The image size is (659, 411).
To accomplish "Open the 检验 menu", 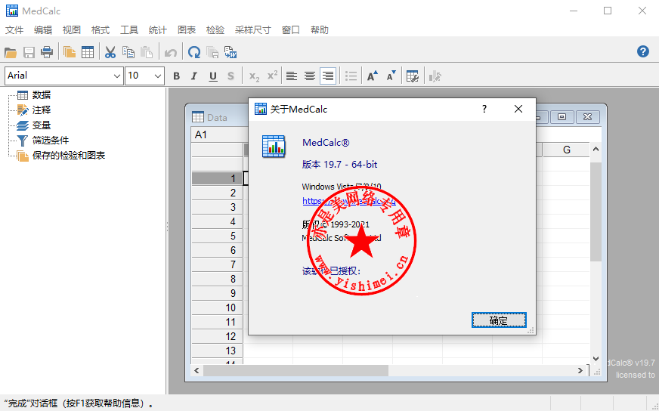I will tap(215, 29).
